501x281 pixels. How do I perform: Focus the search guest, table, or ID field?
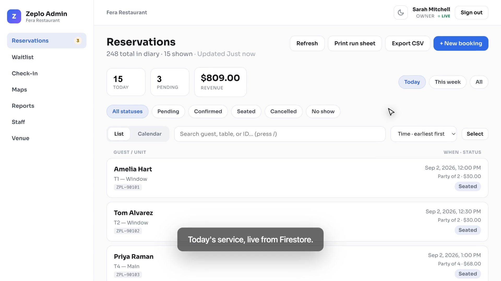pos(280,134)
